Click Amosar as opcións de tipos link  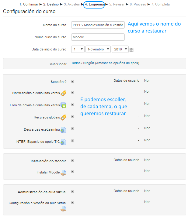pos(117,63)
